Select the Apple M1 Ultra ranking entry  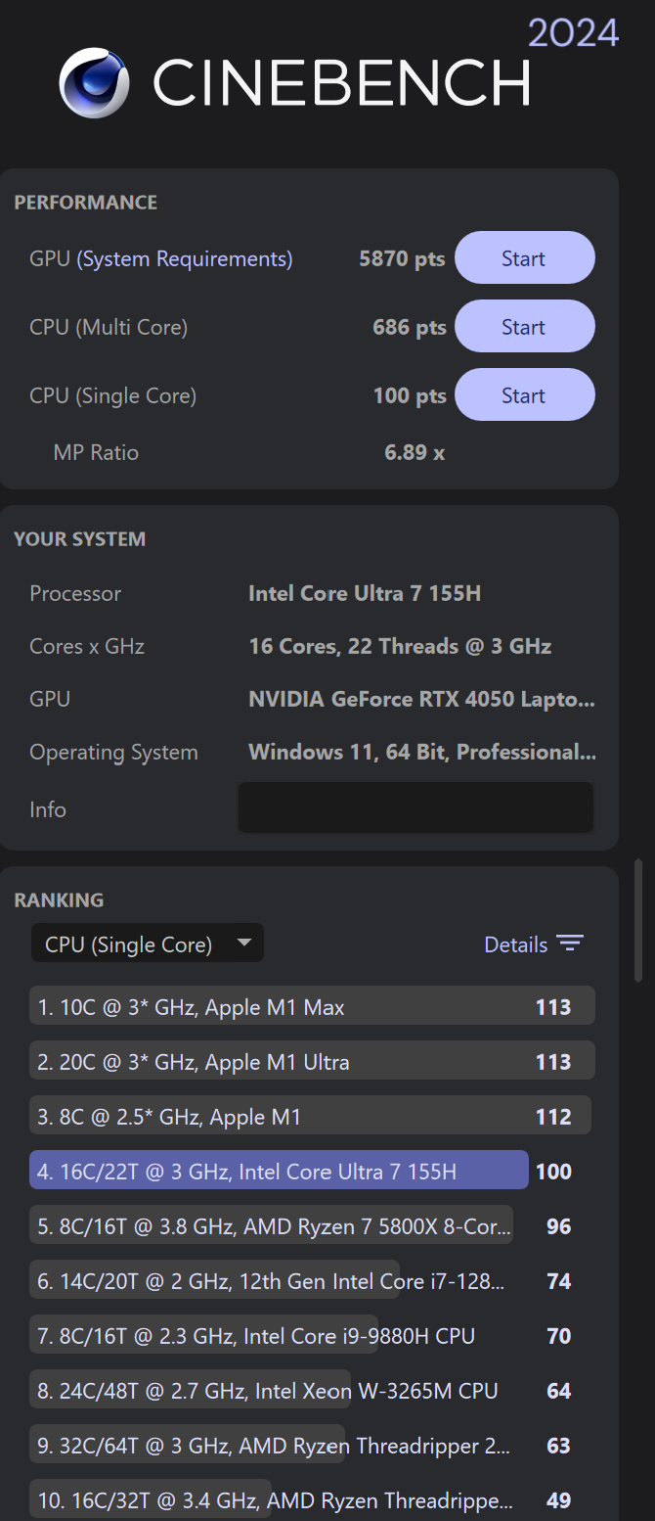click(x=293, y=1062)
